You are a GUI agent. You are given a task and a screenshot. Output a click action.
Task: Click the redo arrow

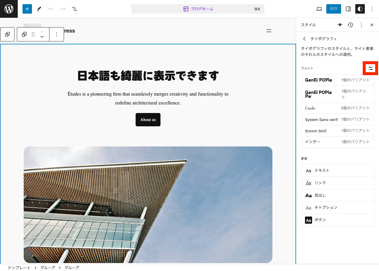(x=63, y=9)
